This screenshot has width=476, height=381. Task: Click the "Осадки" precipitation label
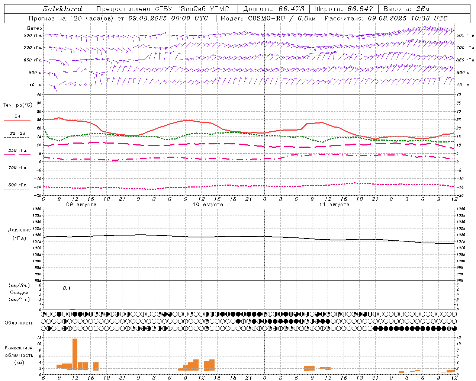point(19,292)
